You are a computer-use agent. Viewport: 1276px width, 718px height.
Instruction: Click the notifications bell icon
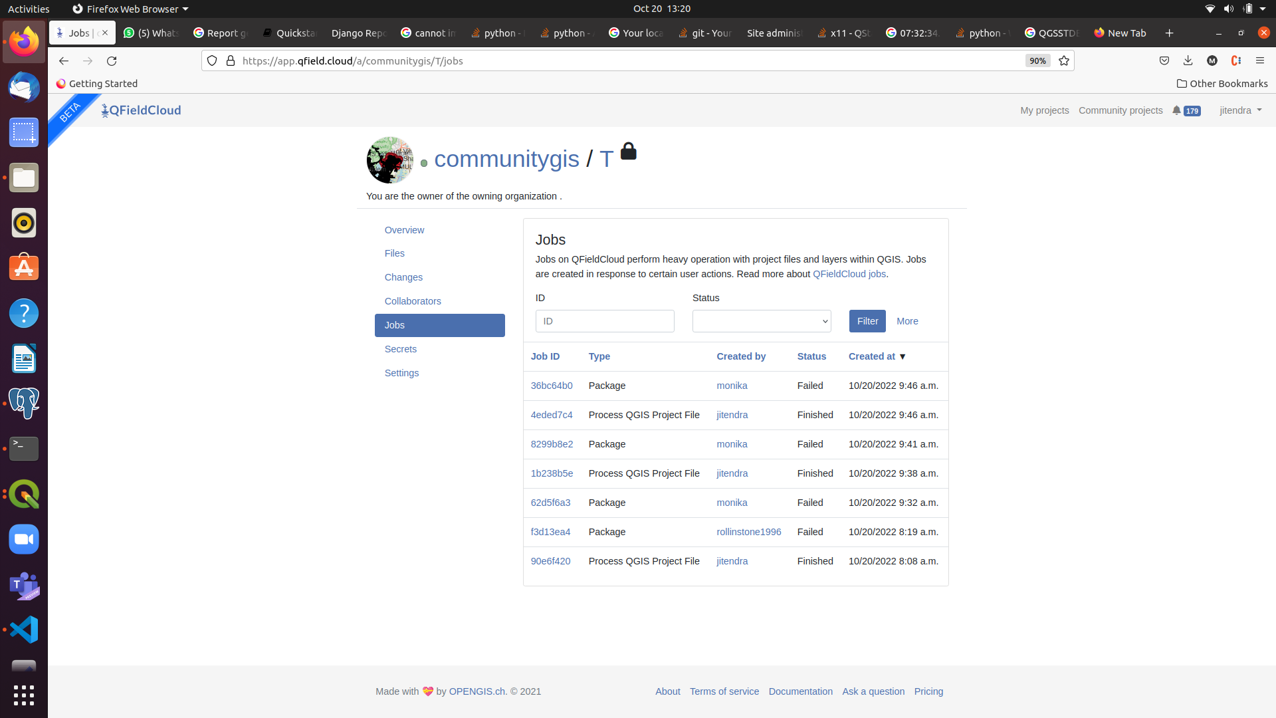point(1177,110)
